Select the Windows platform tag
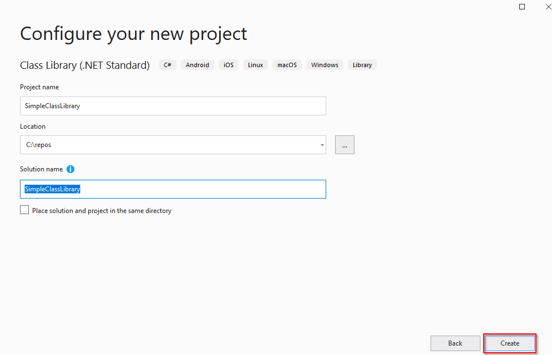Viewport: 552px width, 355px height. point(324,64)
